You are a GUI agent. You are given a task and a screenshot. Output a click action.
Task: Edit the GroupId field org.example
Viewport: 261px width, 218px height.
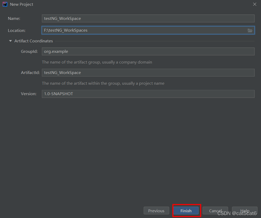point(148,51)
